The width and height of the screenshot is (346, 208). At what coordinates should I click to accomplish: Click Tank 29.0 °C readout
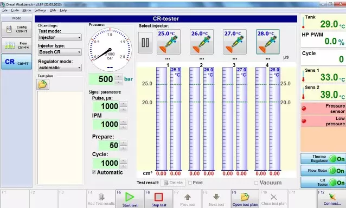pyautogui.click(x=323, y=22)
